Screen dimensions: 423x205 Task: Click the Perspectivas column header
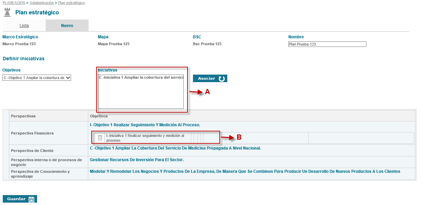tap(23, 116)
